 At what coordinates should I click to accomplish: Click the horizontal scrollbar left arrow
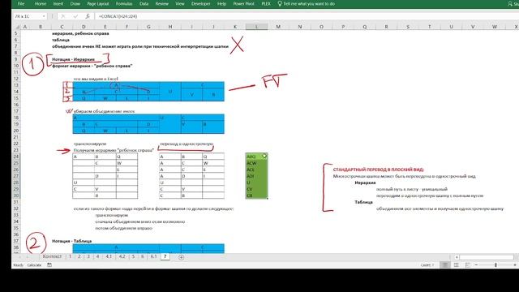click(x=457, y=257)
